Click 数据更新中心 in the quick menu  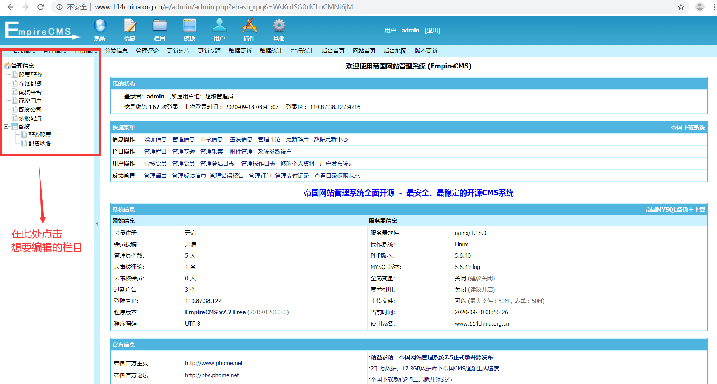click(x=331, y=139)
